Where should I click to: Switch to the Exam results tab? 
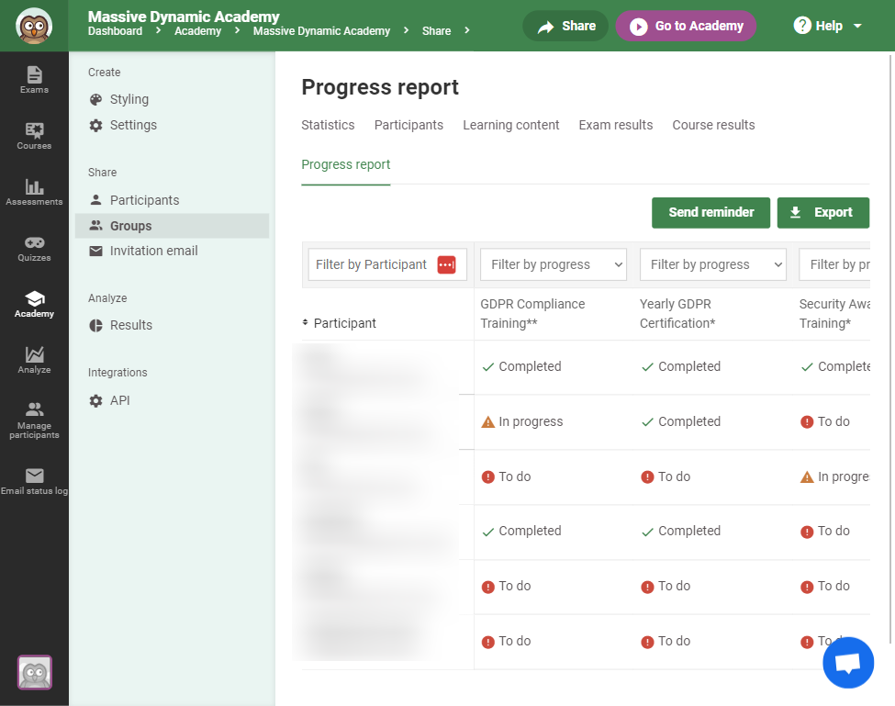(x=615, y=125)
